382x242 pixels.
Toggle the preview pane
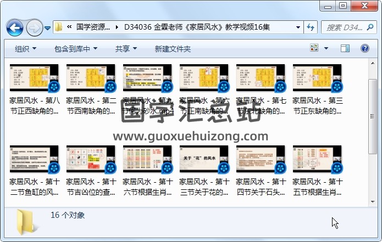pyautogui.click(x=345, y=48)
